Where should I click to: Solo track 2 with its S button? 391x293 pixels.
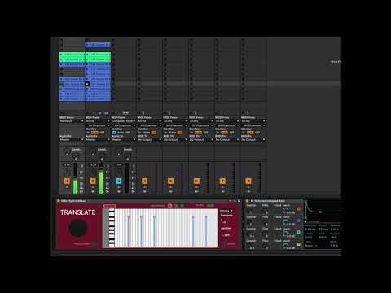93,186
